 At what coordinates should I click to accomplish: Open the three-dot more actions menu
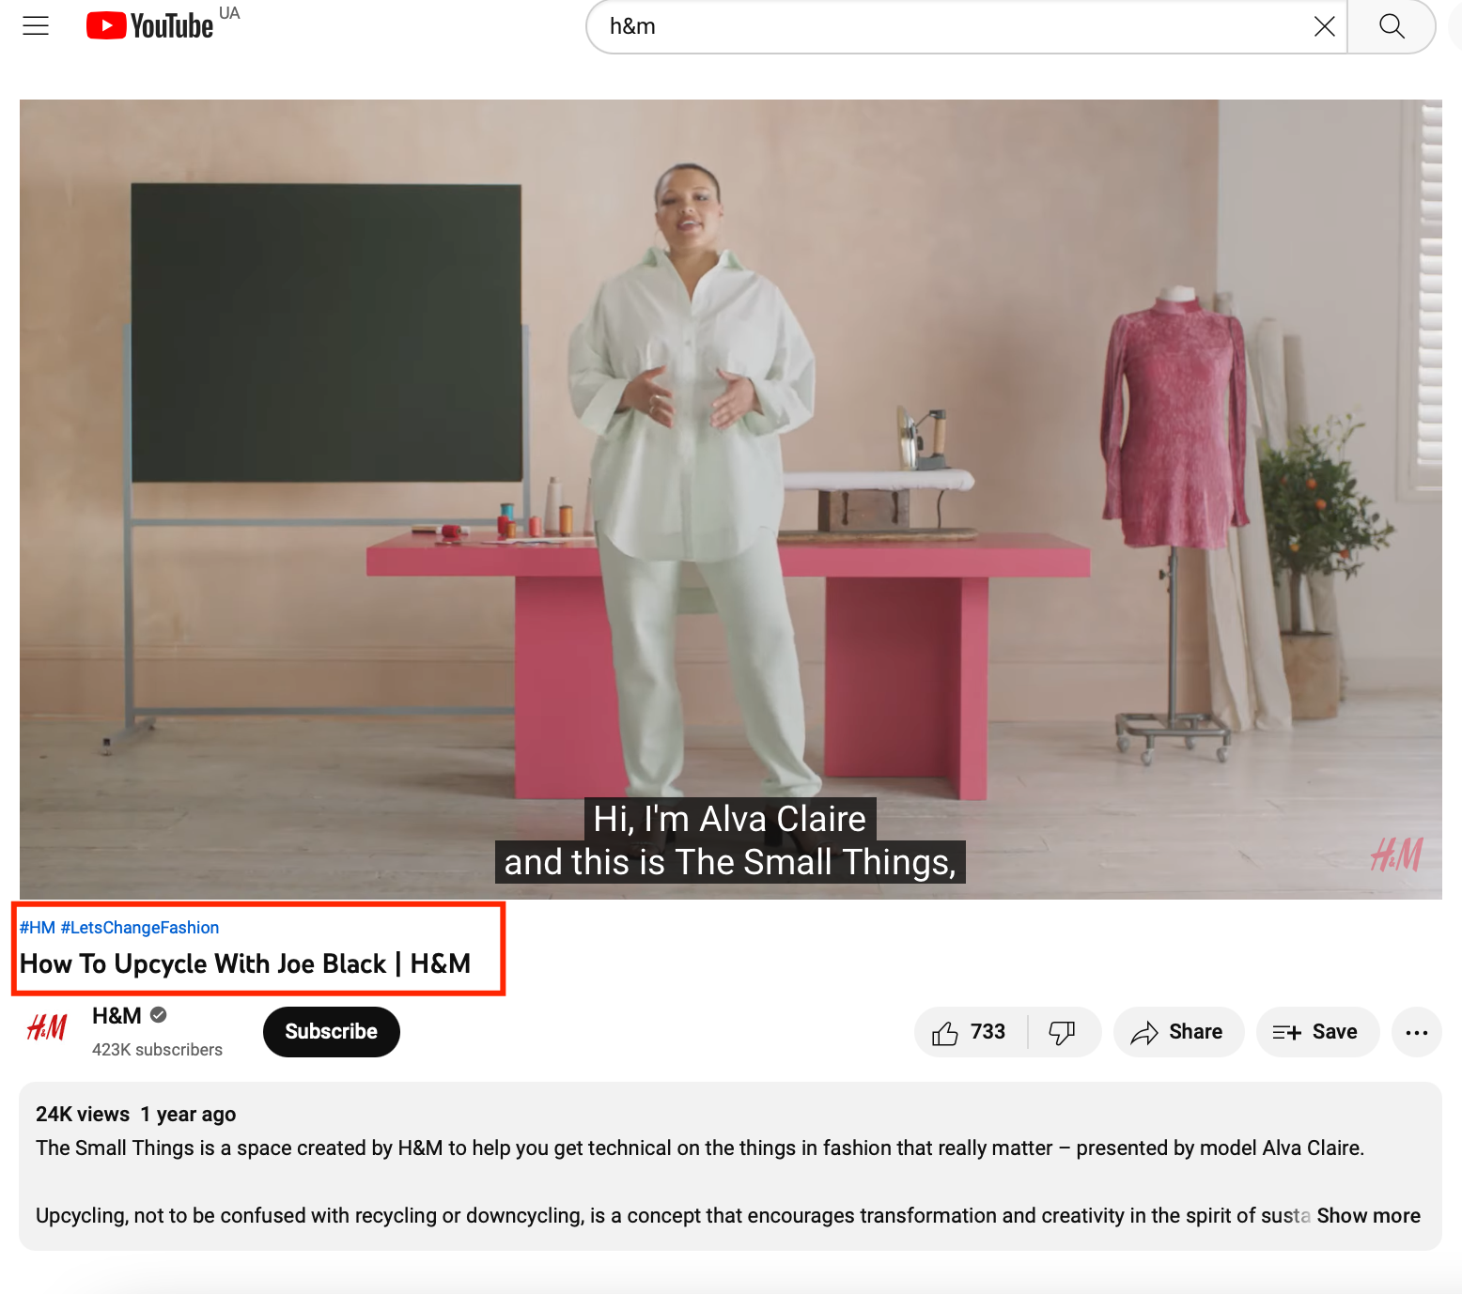(1417, 1032)
